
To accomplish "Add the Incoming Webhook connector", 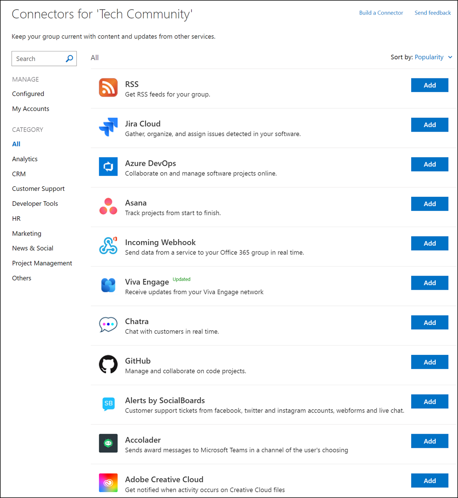I will tap(429, 243).
